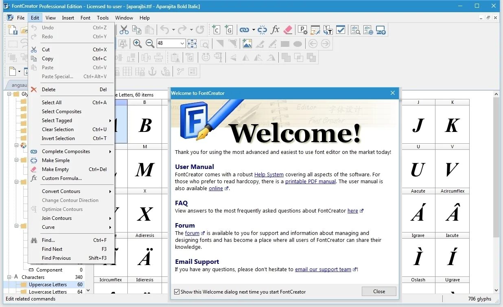Open the new document icon dropdown arrow
The width and height of the screenshot is (503, 307).
click(x=19, y=71)
